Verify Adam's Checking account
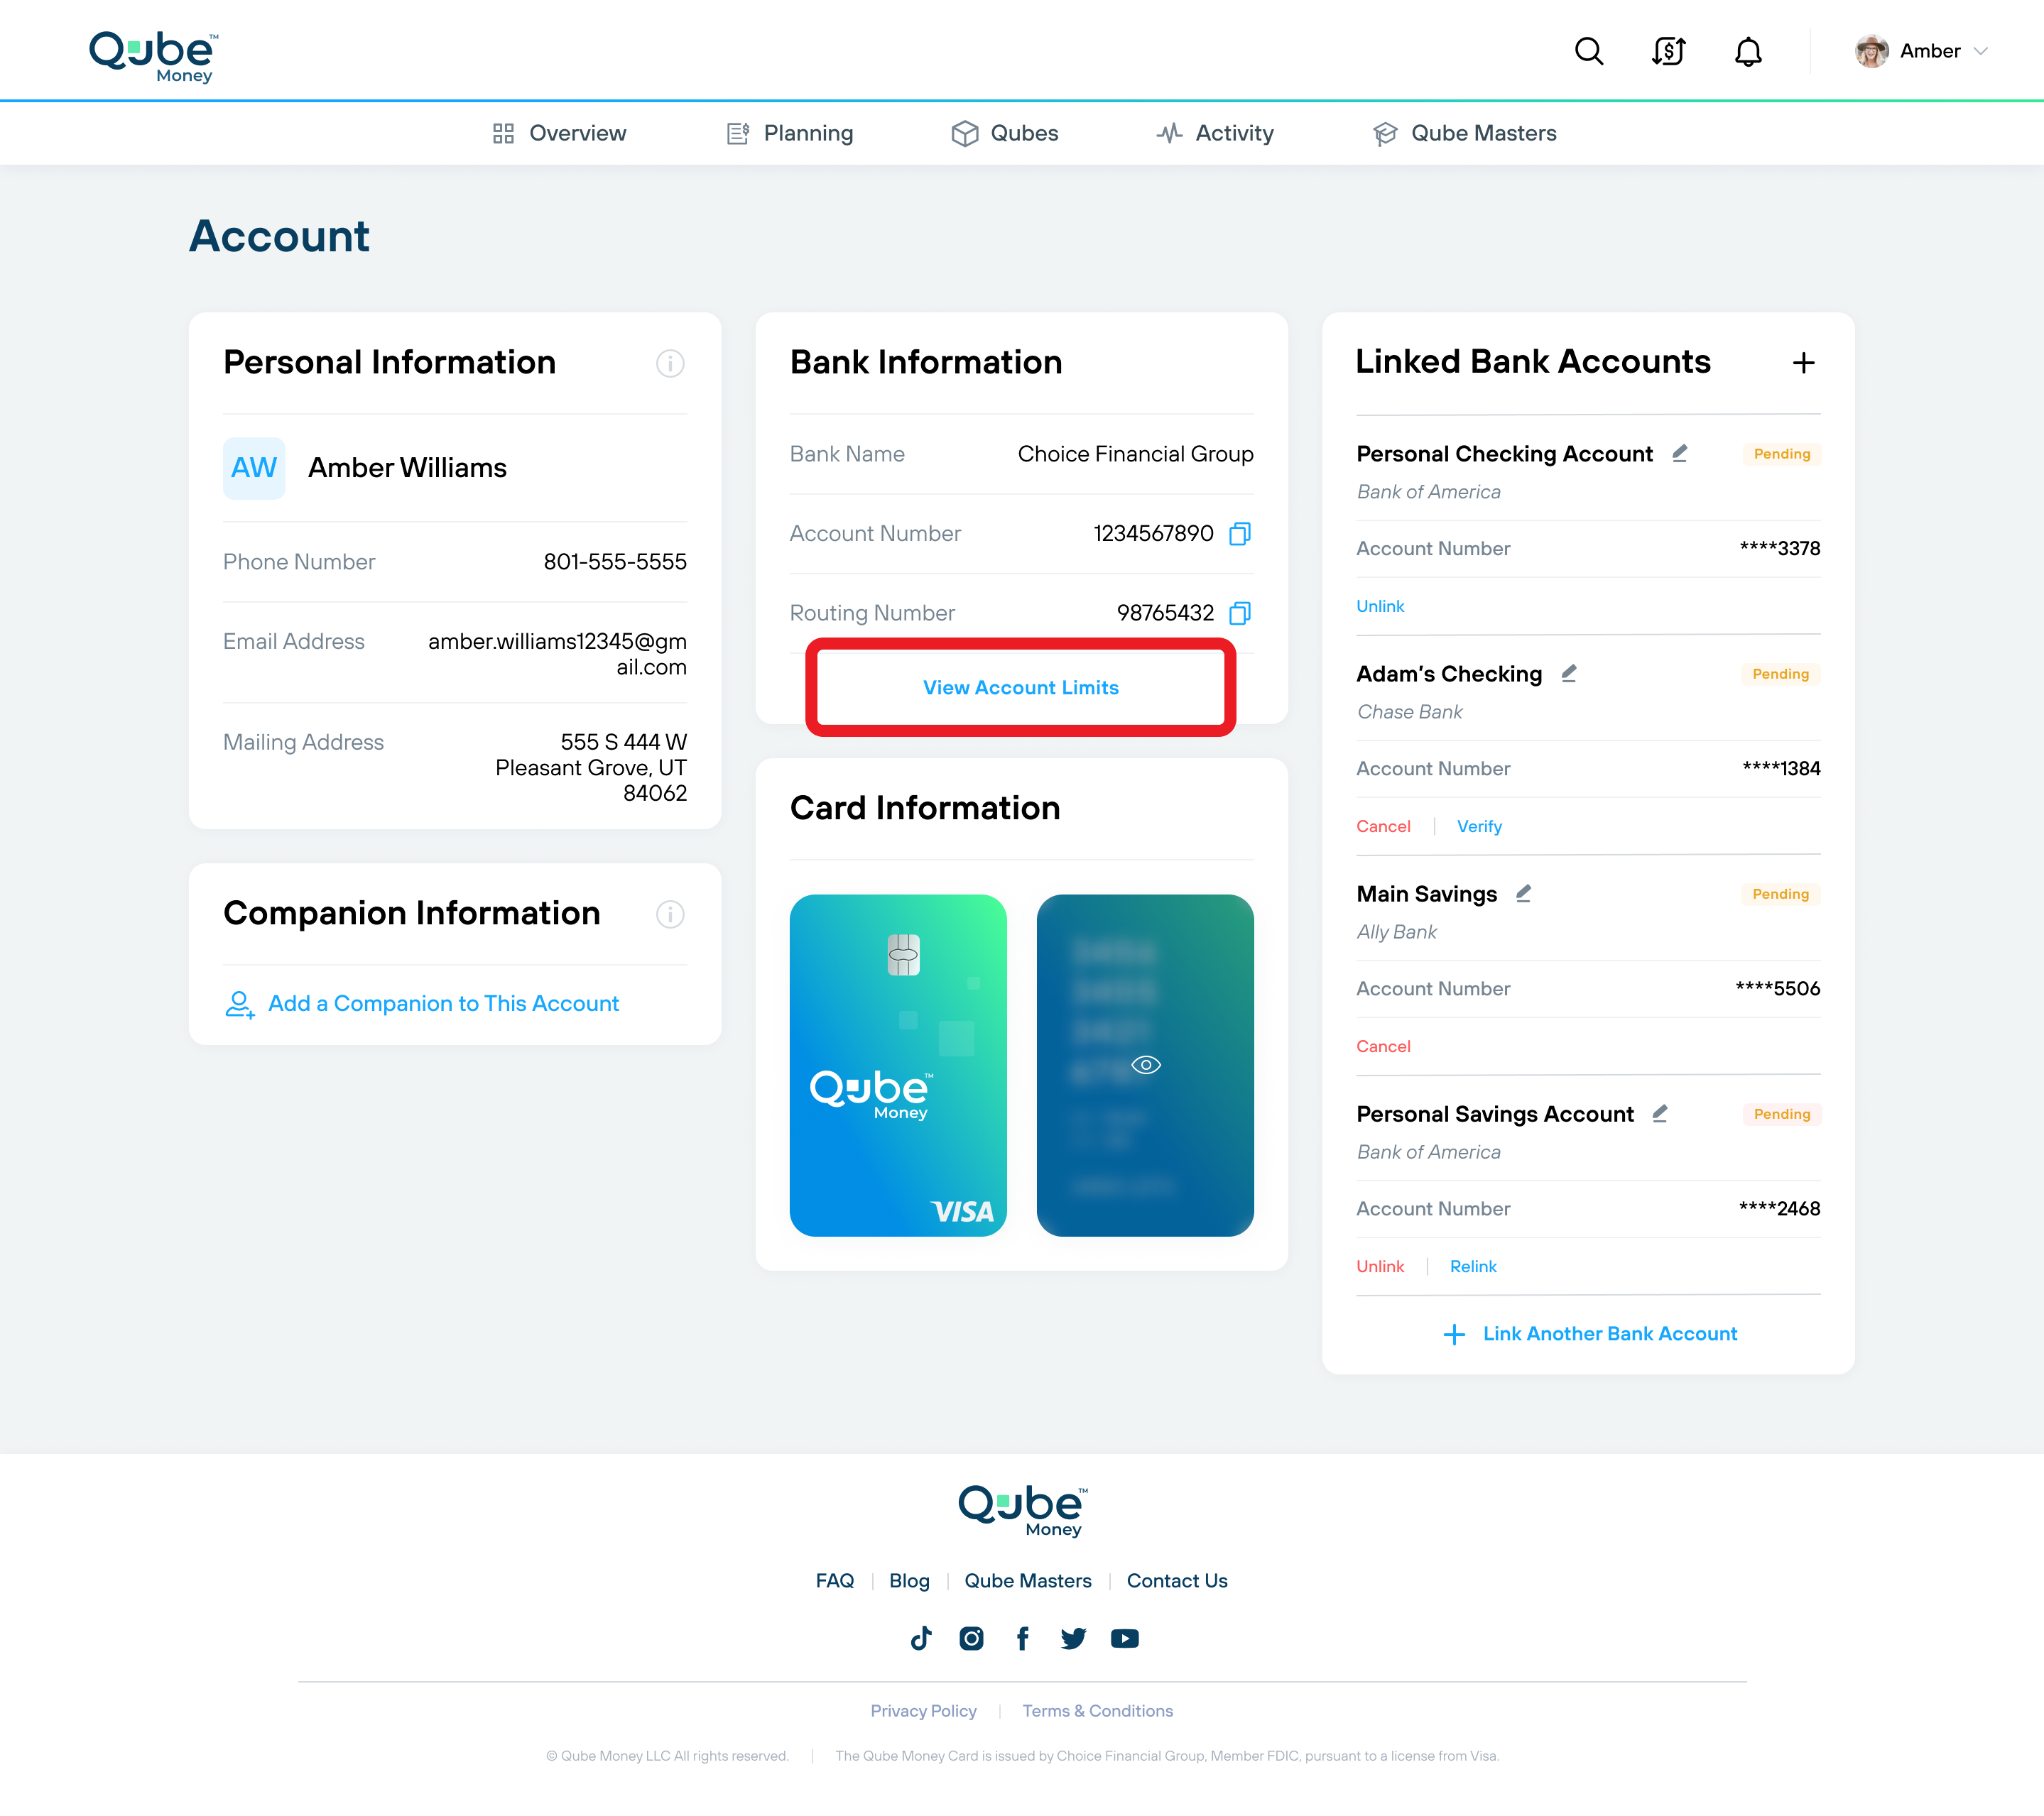The width and height of the screenshot is (2044, 1816). click(x=1479, y=826)
